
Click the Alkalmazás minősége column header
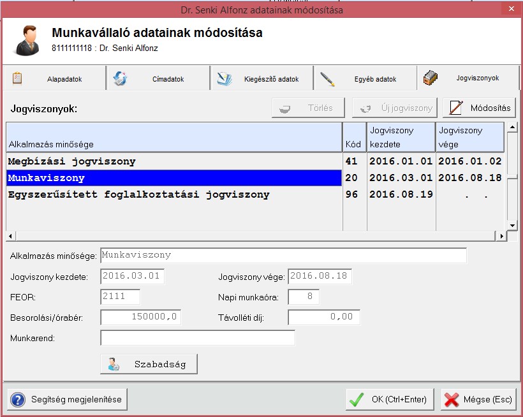(x=173, y=137)
